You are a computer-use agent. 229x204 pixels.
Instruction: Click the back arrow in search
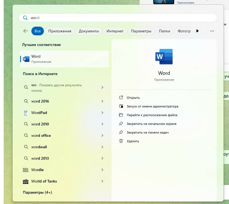26,31
